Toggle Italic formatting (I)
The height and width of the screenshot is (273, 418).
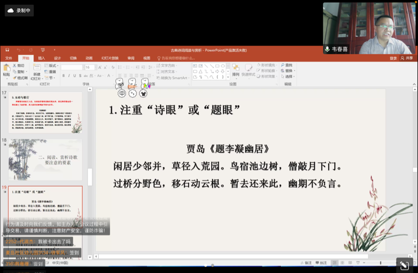(x=69, y=76)
